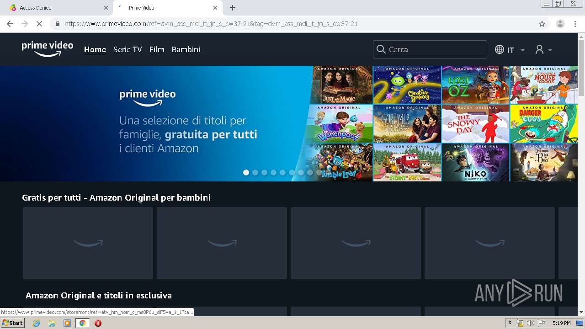Bookmark this page with star icon
Image resolution: width=585 pixels, height=329 pixels.
542,24
